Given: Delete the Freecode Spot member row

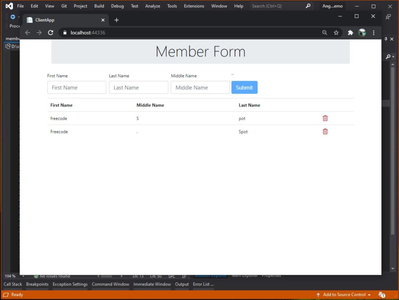Looking at the screenshot, I should tap(325, 131).
